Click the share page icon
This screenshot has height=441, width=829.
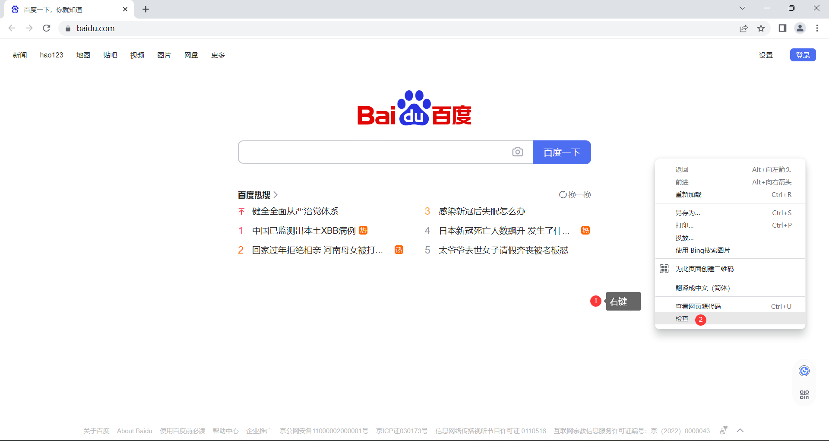(744, 29)
